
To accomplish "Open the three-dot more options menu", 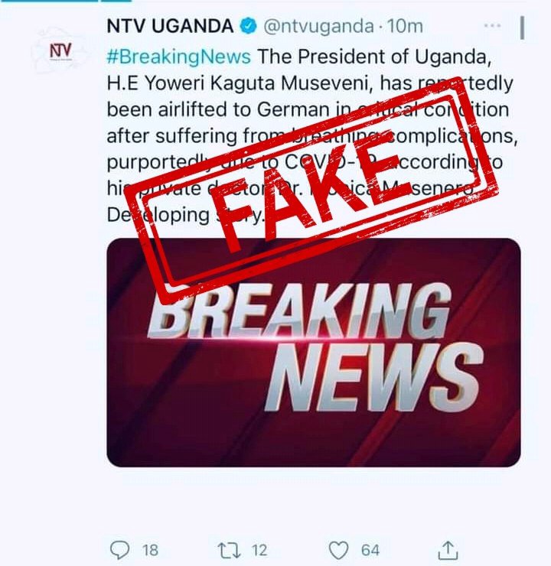I will (492, 26).
